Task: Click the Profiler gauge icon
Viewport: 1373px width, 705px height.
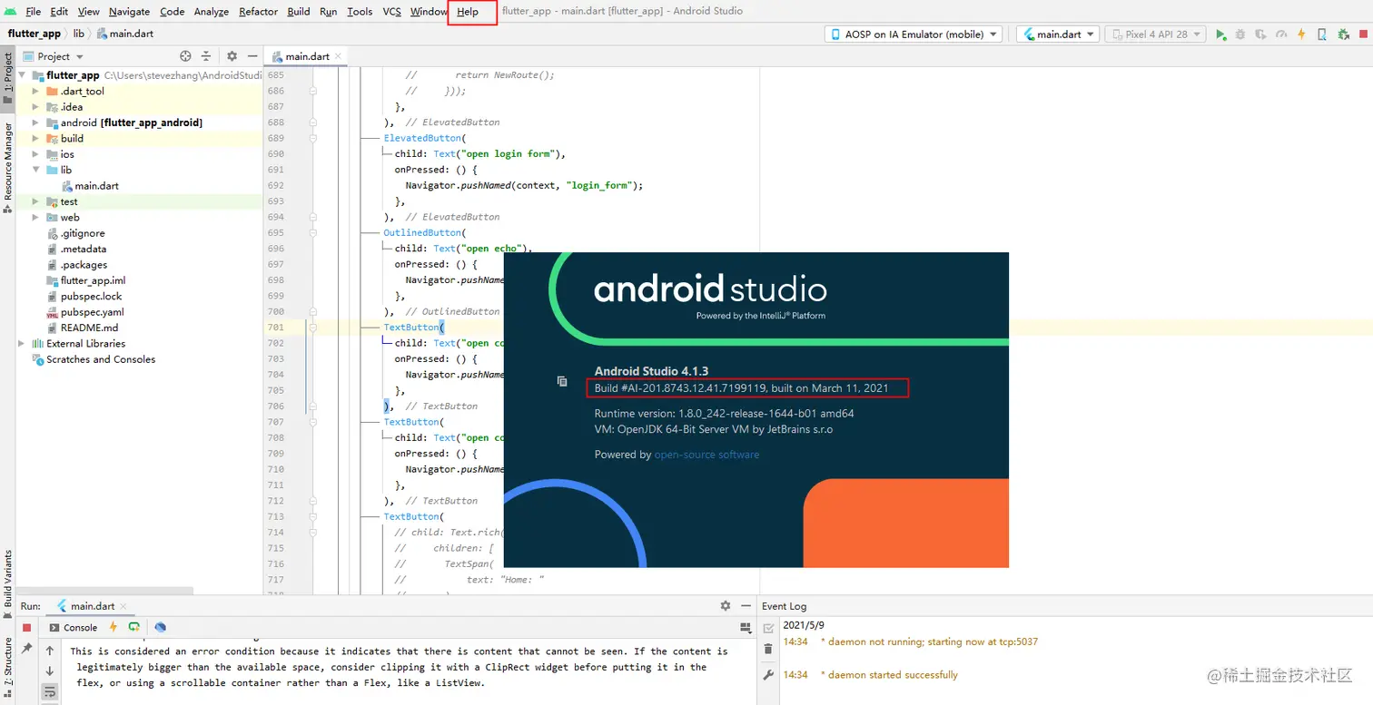Action: pyautogui.click(x=1281, y=34)
